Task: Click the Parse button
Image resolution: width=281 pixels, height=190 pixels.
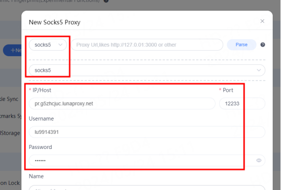Action: pos(241,45)
